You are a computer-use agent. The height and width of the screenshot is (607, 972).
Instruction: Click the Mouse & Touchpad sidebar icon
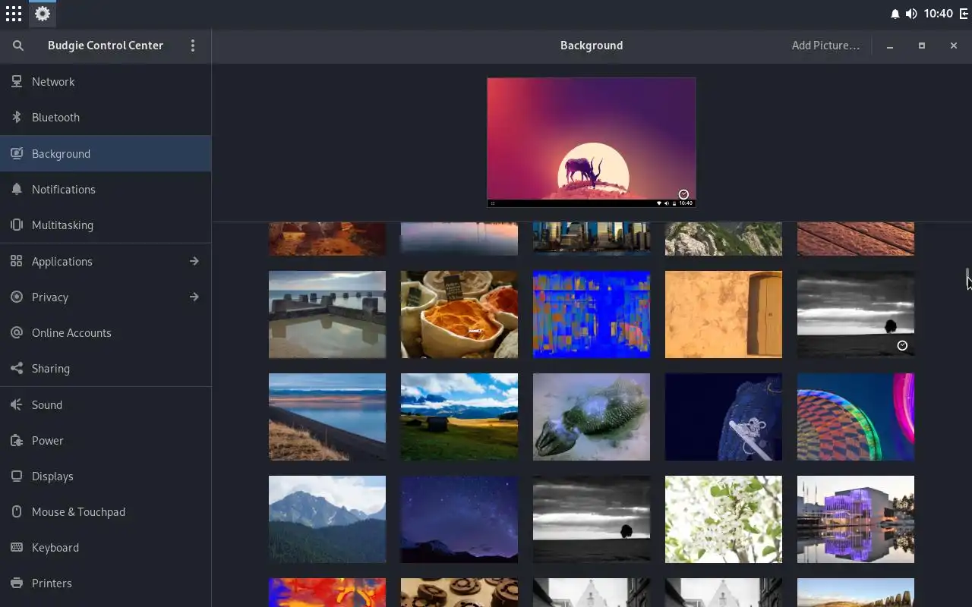tap(17, 511)
